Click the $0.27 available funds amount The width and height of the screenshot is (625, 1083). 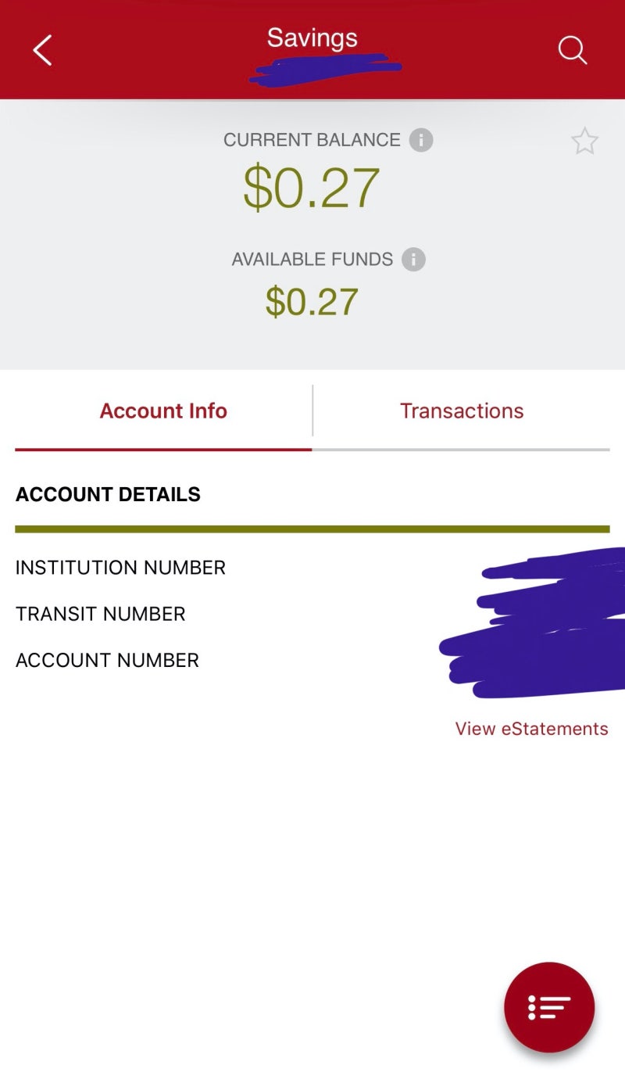click(x=312, y=302)
